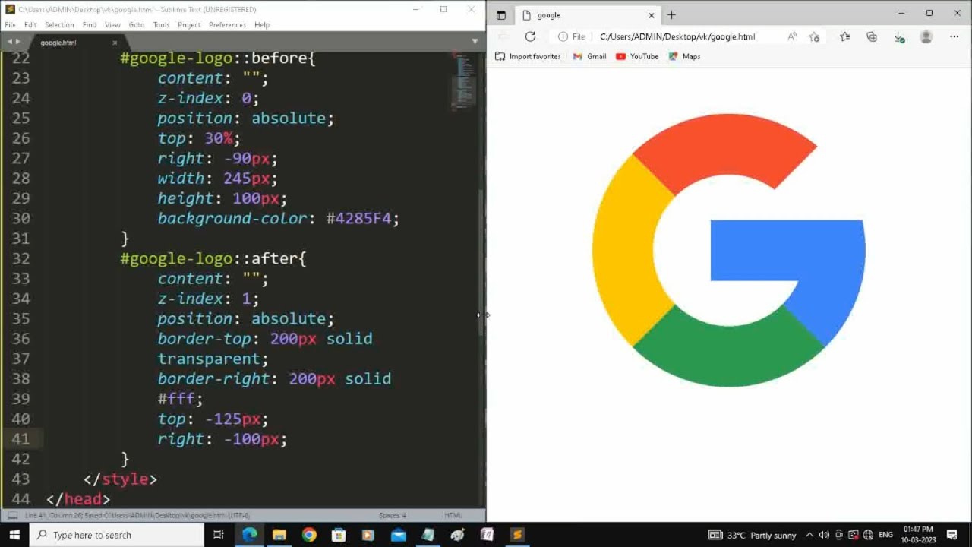Click Sublime tab history forward arrow
Image resolution: width=972 pixels, height=547 pixels.
18,42
